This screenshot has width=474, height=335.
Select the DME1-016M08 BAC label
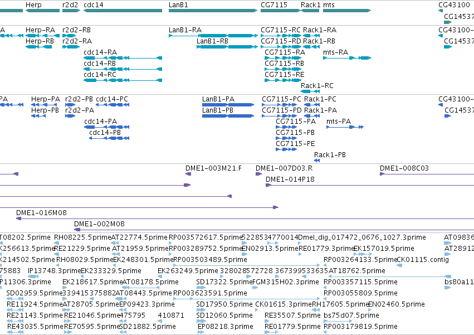(41, 213)
